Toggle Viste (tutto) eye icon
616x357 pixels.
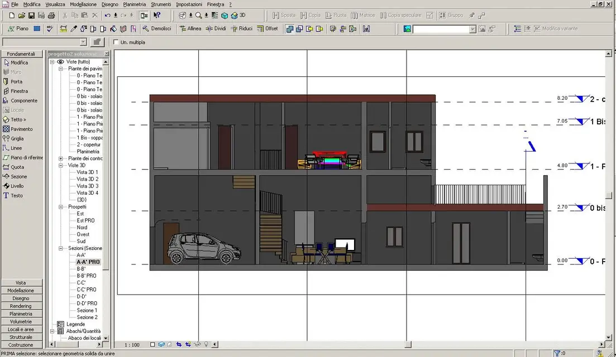point(60,61)
